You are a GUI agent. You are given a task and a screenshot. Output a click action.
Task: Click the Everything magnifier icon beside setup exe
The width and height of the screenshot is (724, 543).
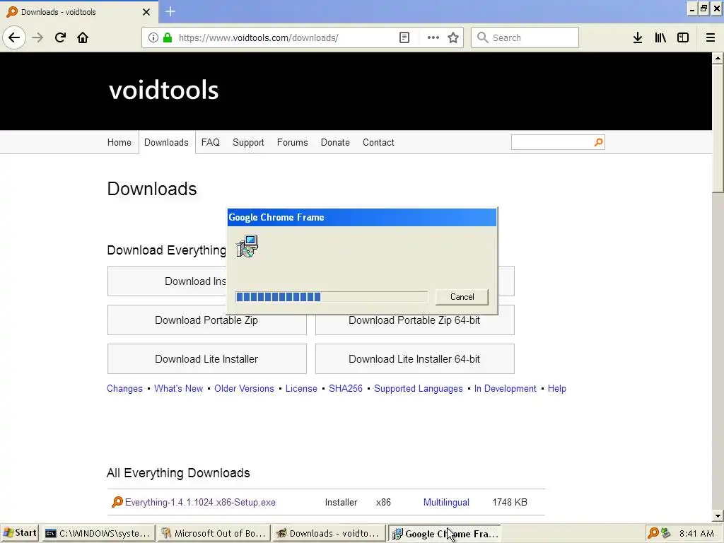pos(117,502)
